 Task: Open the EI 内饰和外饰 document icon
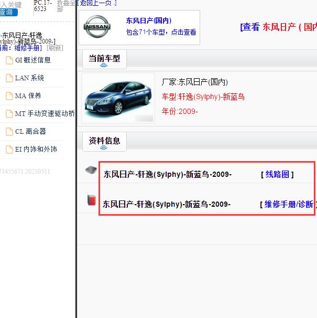click(x=9, y=150)
